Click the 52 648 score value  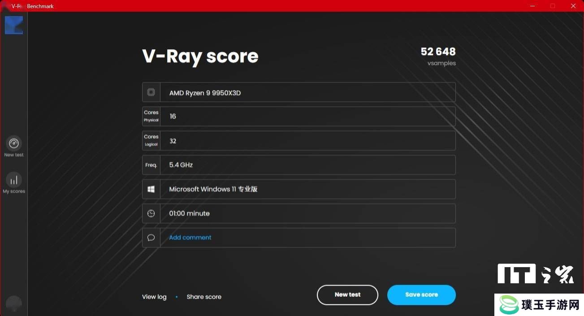(438, 52)
